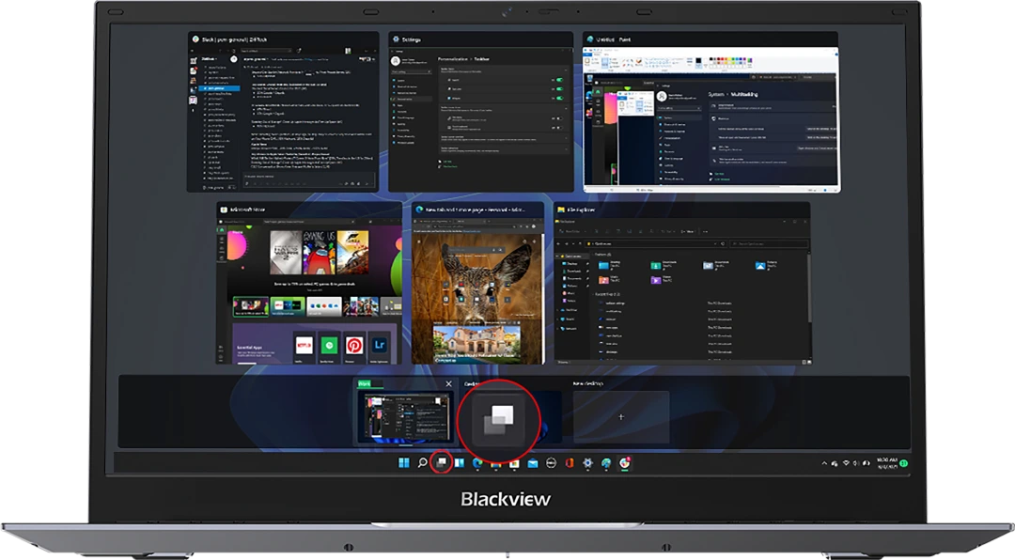This screenshot has height=560, width=1015.
Task: Open taskbar Search magnifier icon
Action: (x=422, y=463)
